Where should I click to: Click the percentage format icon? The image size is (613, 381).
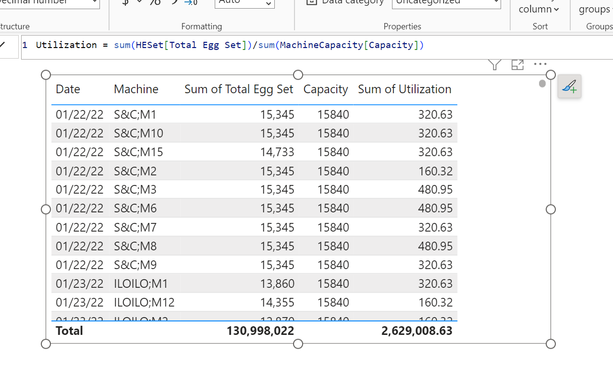point(155,2)
